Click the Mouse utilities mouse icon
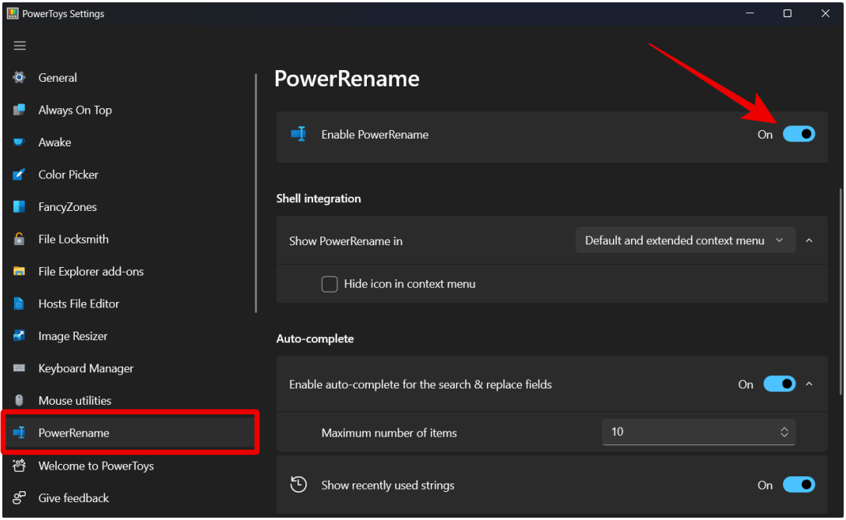The height and width of the screenshot is (520, 846). (x=19, y=400)
